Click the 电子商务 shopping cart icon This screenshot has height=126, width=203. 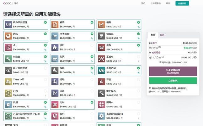pyautogui.click(x=55, y=36)
